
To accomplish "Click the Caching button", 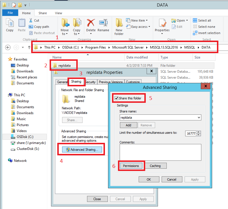I will 155,166.
